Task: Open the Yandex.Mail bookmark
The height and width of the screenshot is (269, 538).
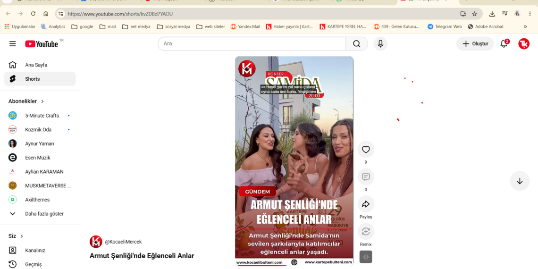Action: (x=245, y=26)
